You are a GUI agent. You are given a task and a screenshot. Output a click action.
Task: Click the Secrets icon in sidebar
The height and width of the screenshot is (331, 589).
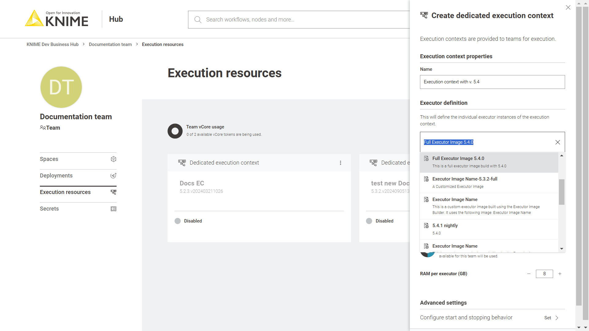114,209
